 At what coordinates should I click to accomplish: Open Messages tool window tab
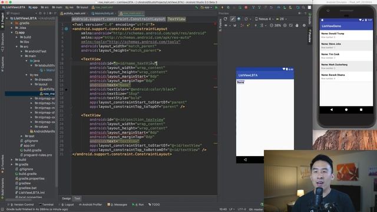coord(117,204)
